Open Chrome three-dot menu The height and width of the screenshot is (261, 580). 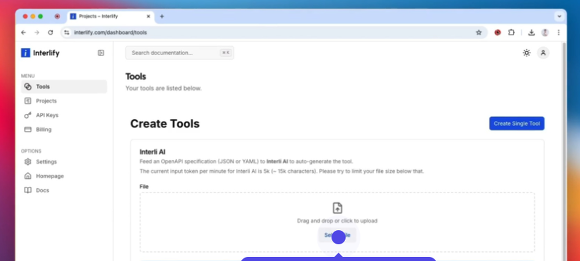[559, 32]
